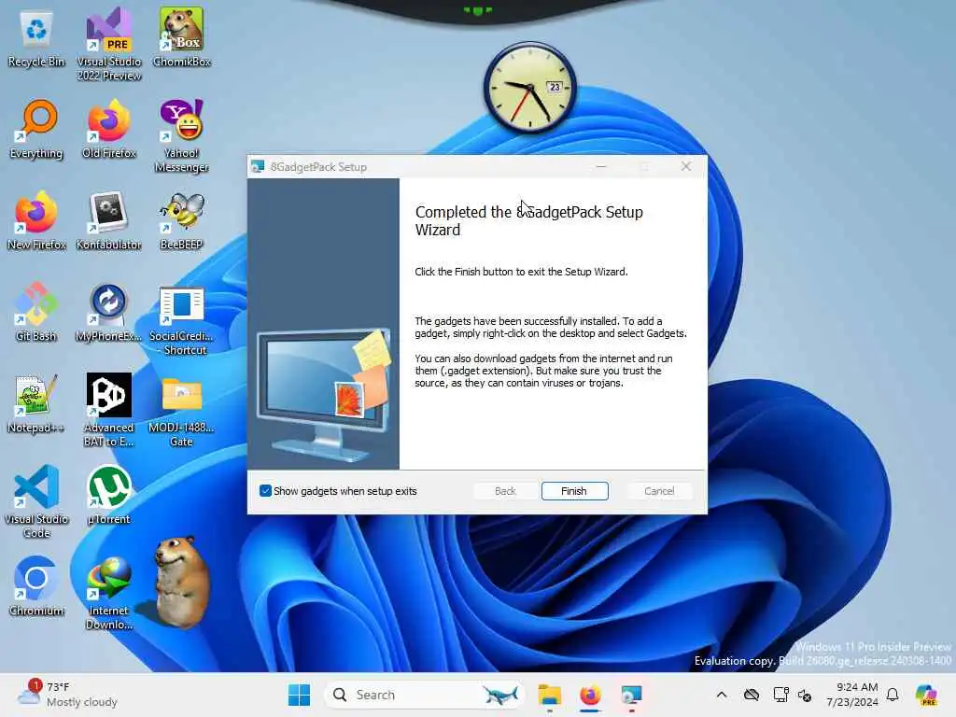Screen dimensions: 956x717
Task: Expand the hidden system tray icons
Action: [722, 695]
